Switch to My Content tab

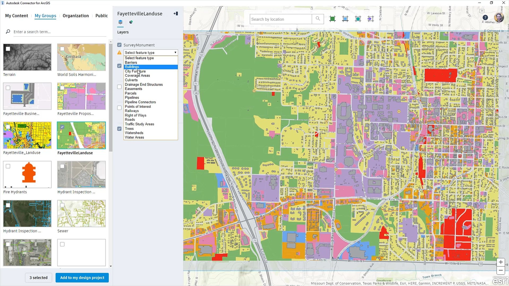(16, 16)
